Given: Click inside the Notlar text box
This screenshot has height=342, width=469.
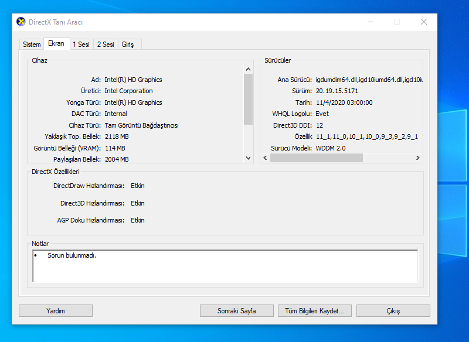Looking at the screenshot, I should (225, 266).
